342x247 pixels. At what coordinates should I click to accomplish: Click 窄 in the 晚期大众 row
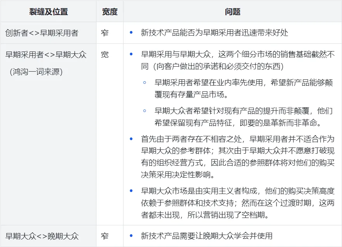coord(105,236)
